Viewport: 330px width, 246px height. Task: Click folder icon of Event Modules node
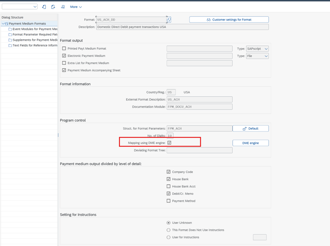coord(10,29)
